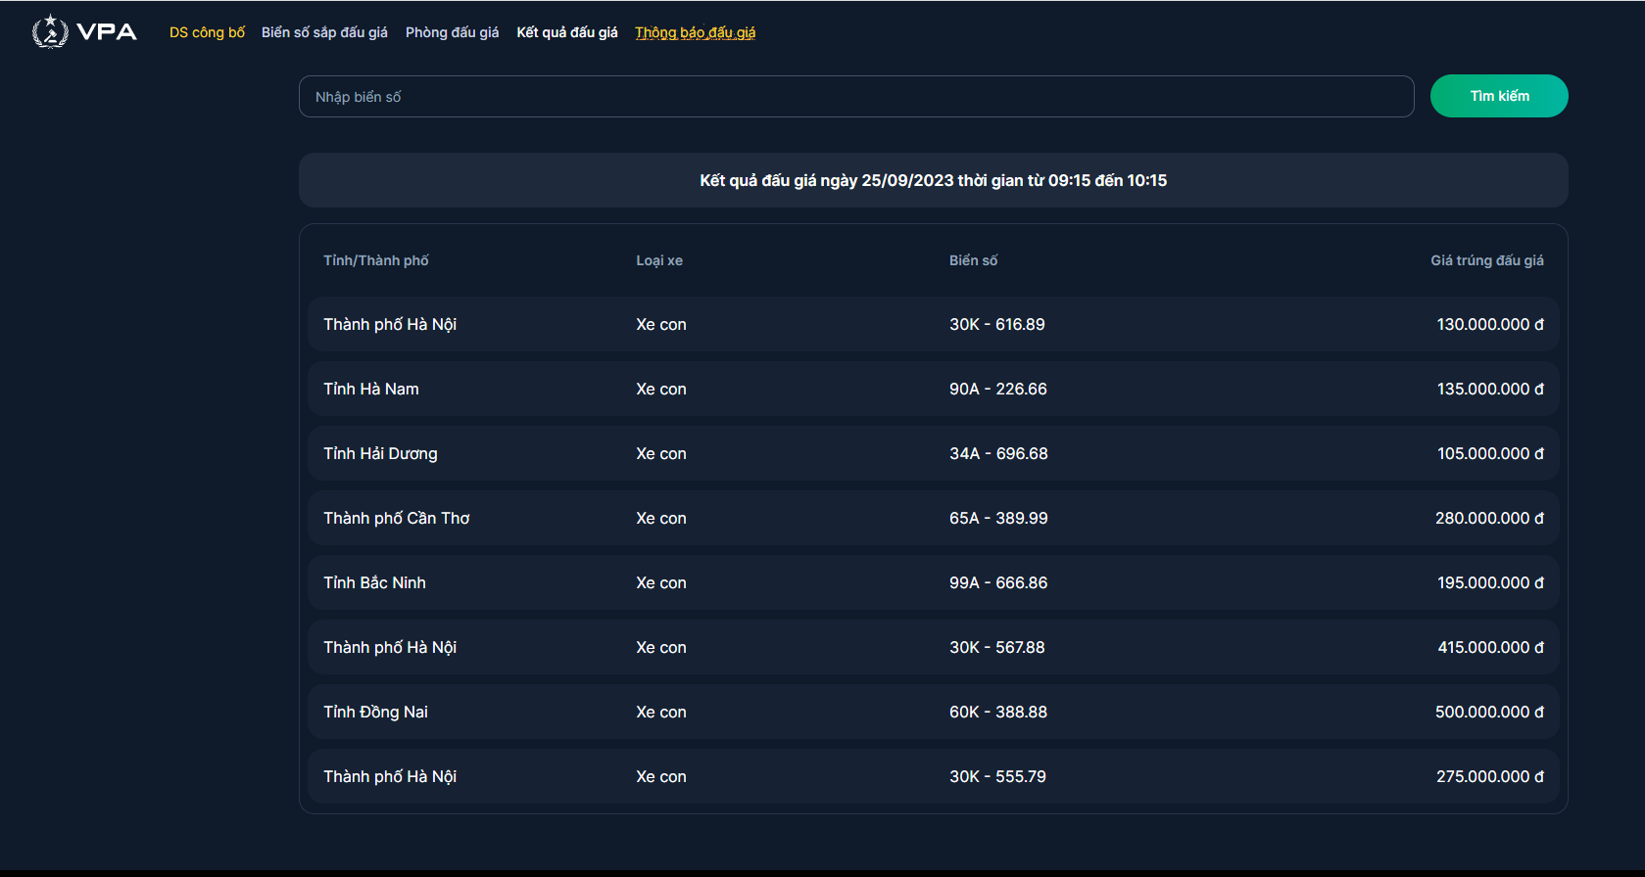Open the DS công bố menu
1645x877 pixels.
click(x=207, y=32)
